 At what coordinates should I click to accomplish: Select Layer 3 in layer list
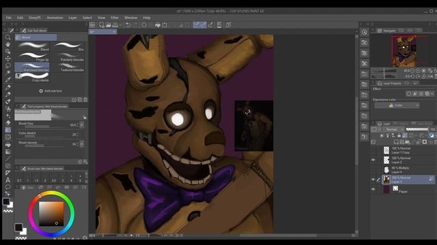click(x=408, y=180)
